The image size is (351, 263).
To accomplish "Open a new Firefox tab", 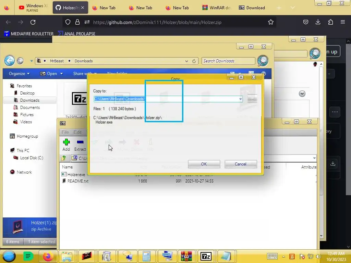I will coord(279,8).
